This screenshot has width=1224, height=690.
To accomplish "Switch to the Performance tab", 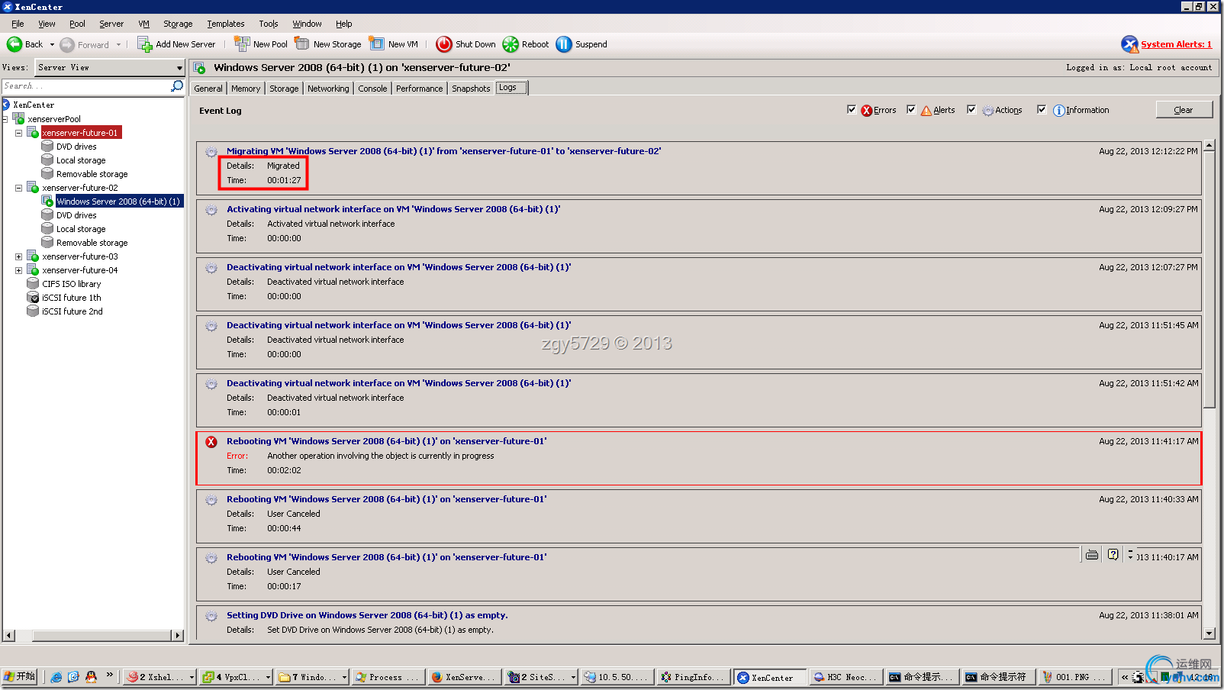I will tap(419, 89).
